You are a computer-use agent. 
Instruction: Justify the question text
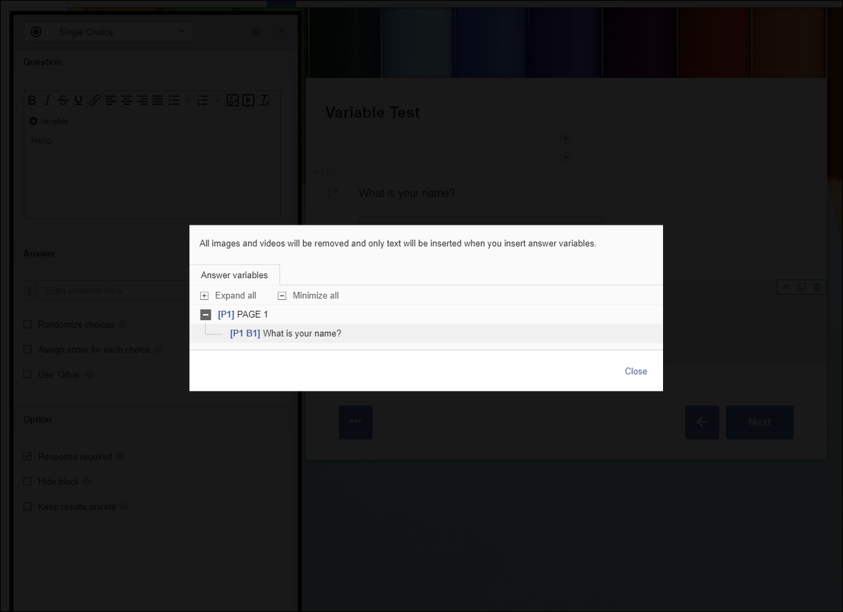(158, 100)
